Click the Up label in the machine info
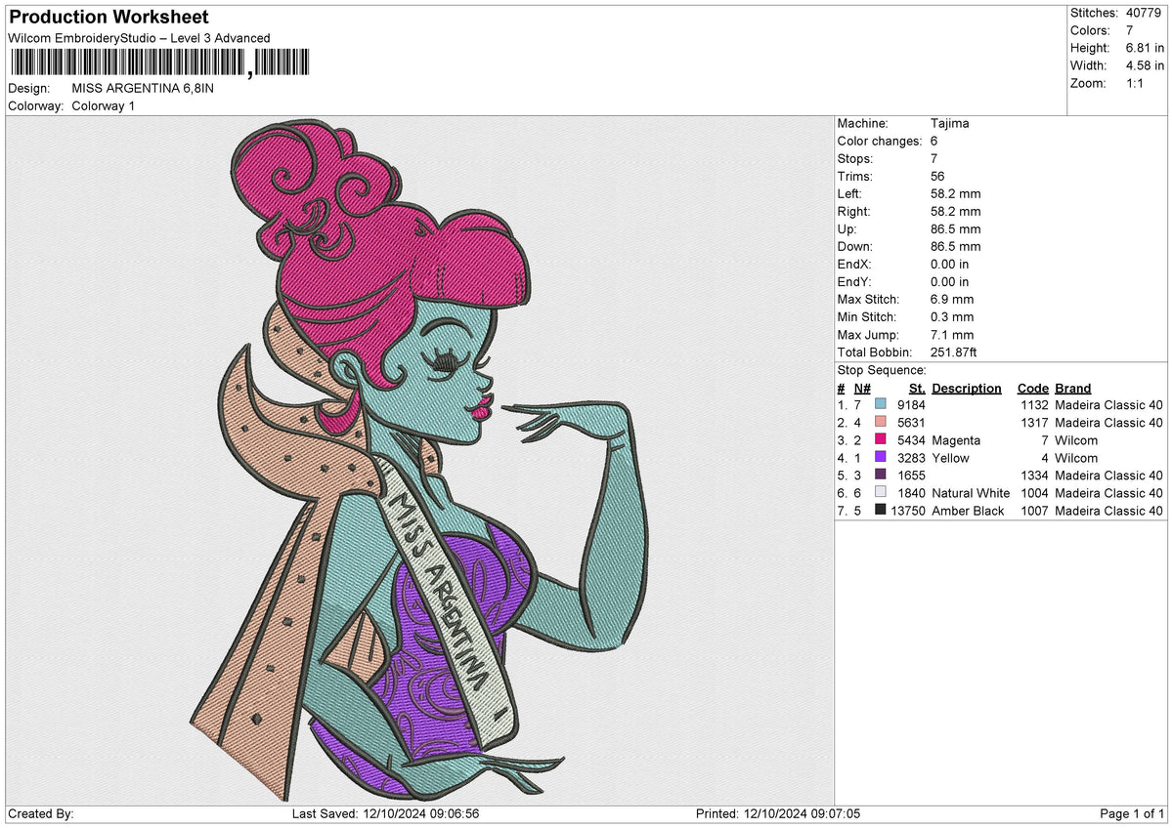Viewport: 1173px width, 828px height. click(848, 229)
